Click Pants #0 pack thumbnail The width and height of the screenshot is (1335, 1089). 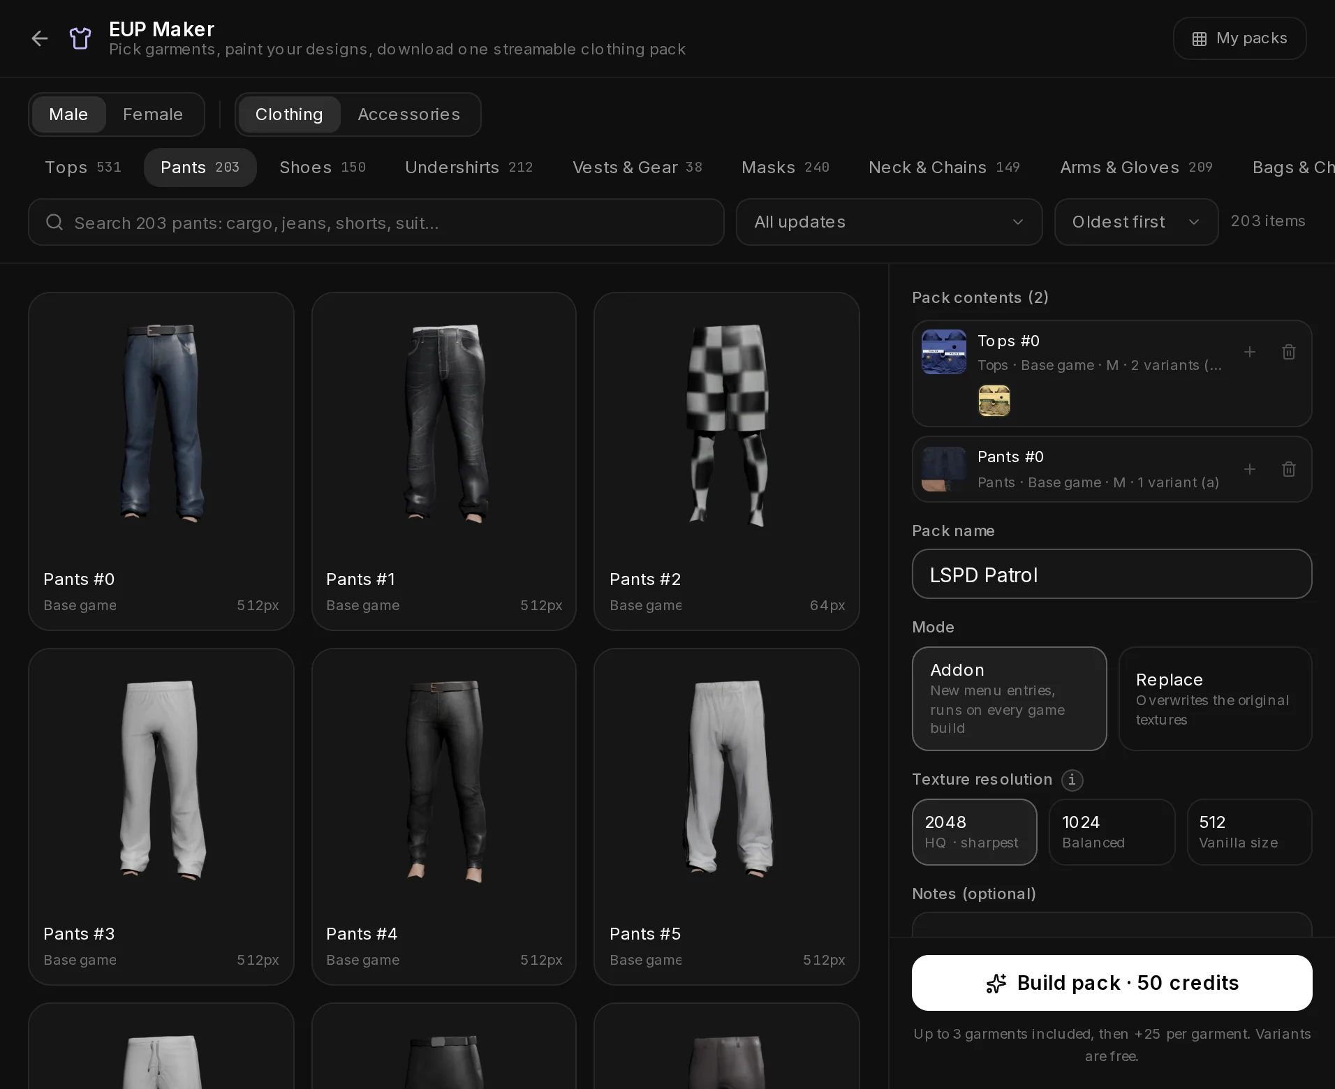[944, 469]
